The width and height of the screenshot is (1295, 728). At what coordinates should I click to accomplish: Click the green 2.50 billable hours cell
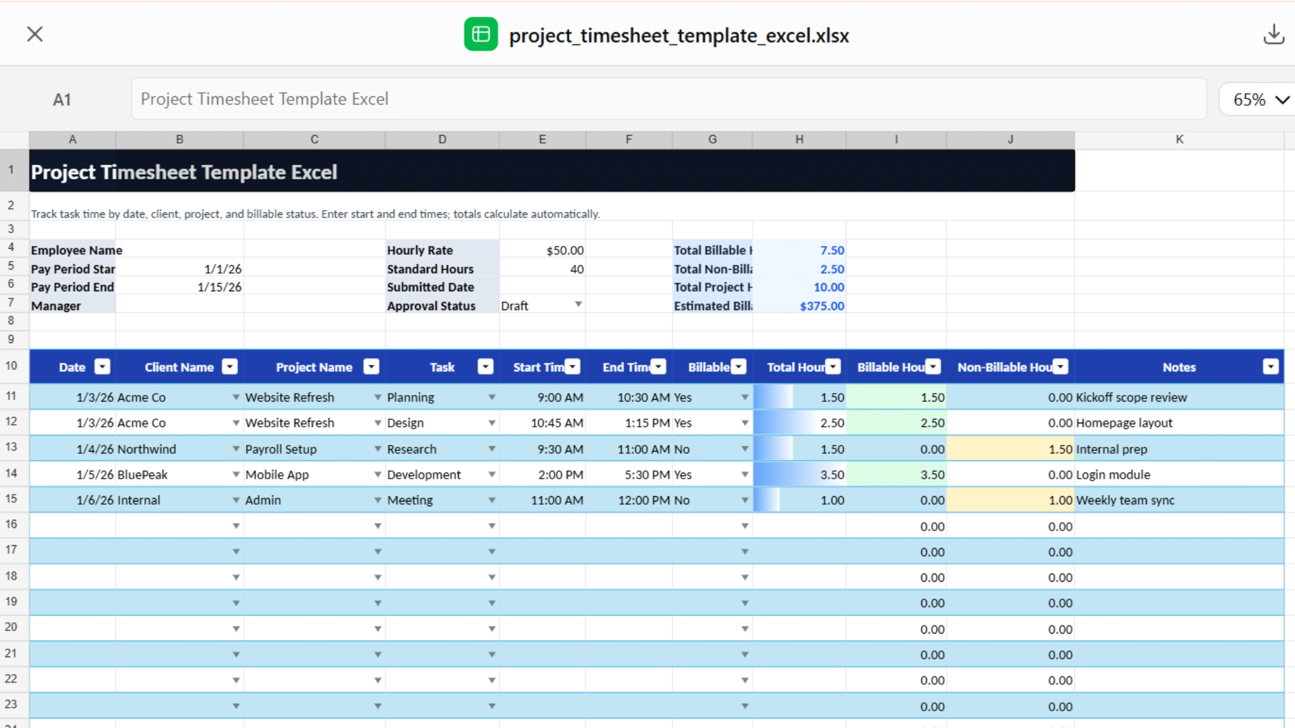(x=896, y=423)
